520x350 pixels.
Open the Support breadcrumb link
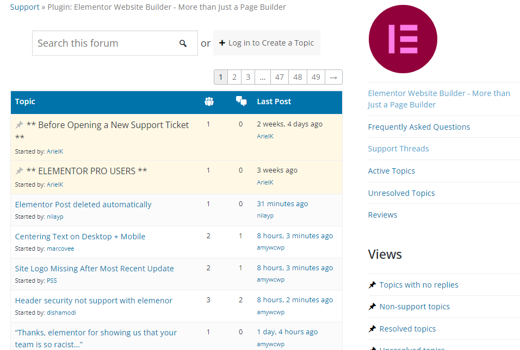[x=24, y=7]
